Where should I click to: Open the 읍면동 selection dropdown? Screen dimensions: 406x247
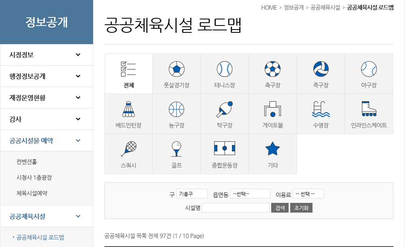(250, 194)
